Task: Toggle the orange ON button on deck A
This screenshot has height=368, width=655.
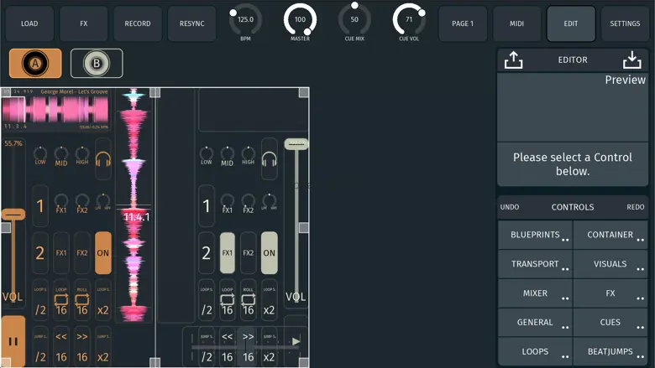Action: tap(103, 252)
